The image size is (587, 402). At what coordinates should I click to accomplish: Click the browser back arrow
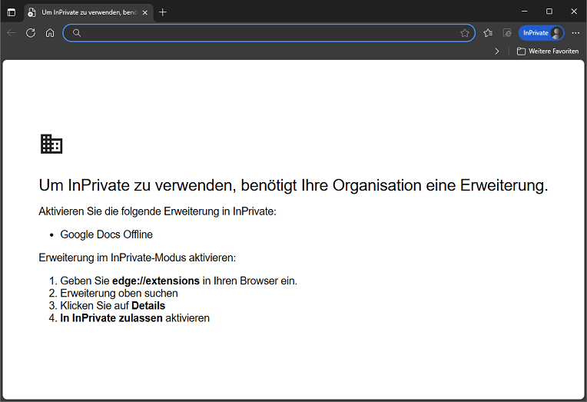(11, 33)
